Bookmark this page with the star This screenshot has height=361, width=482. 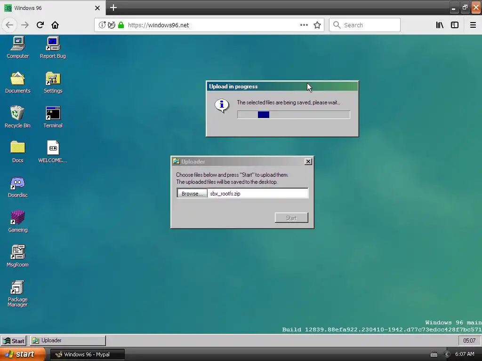pyautogui.click(x=317, y=25)
